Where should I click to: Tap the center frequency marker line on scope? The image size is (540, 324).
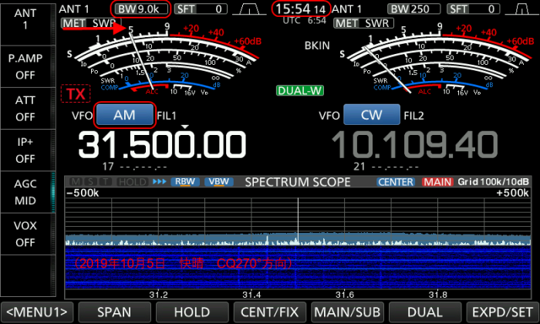[299, 221]
